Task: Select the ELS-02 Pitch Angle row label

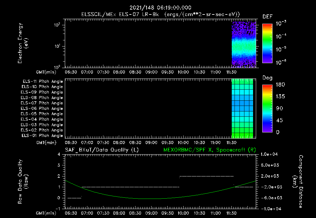Action: coord(42,130)
